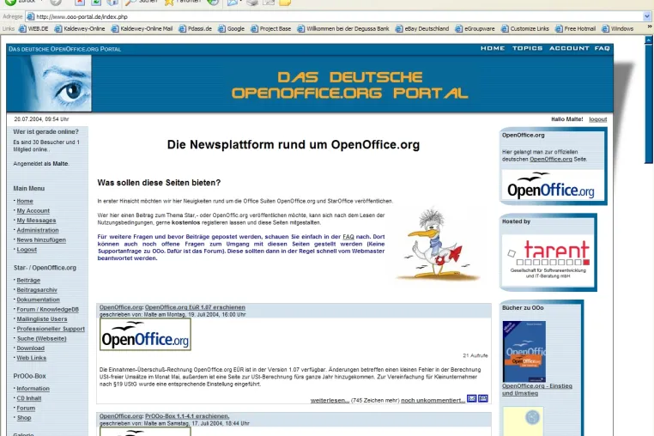Image resolution: width=654 pixels, height=436 pixels.
Task: Open the Web Links sidebar link
Action: tap(31, 358)
